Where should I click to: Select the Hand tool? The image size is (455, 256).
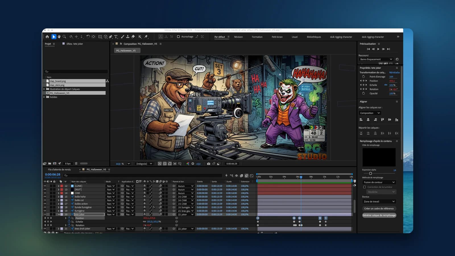pos(59,37)
